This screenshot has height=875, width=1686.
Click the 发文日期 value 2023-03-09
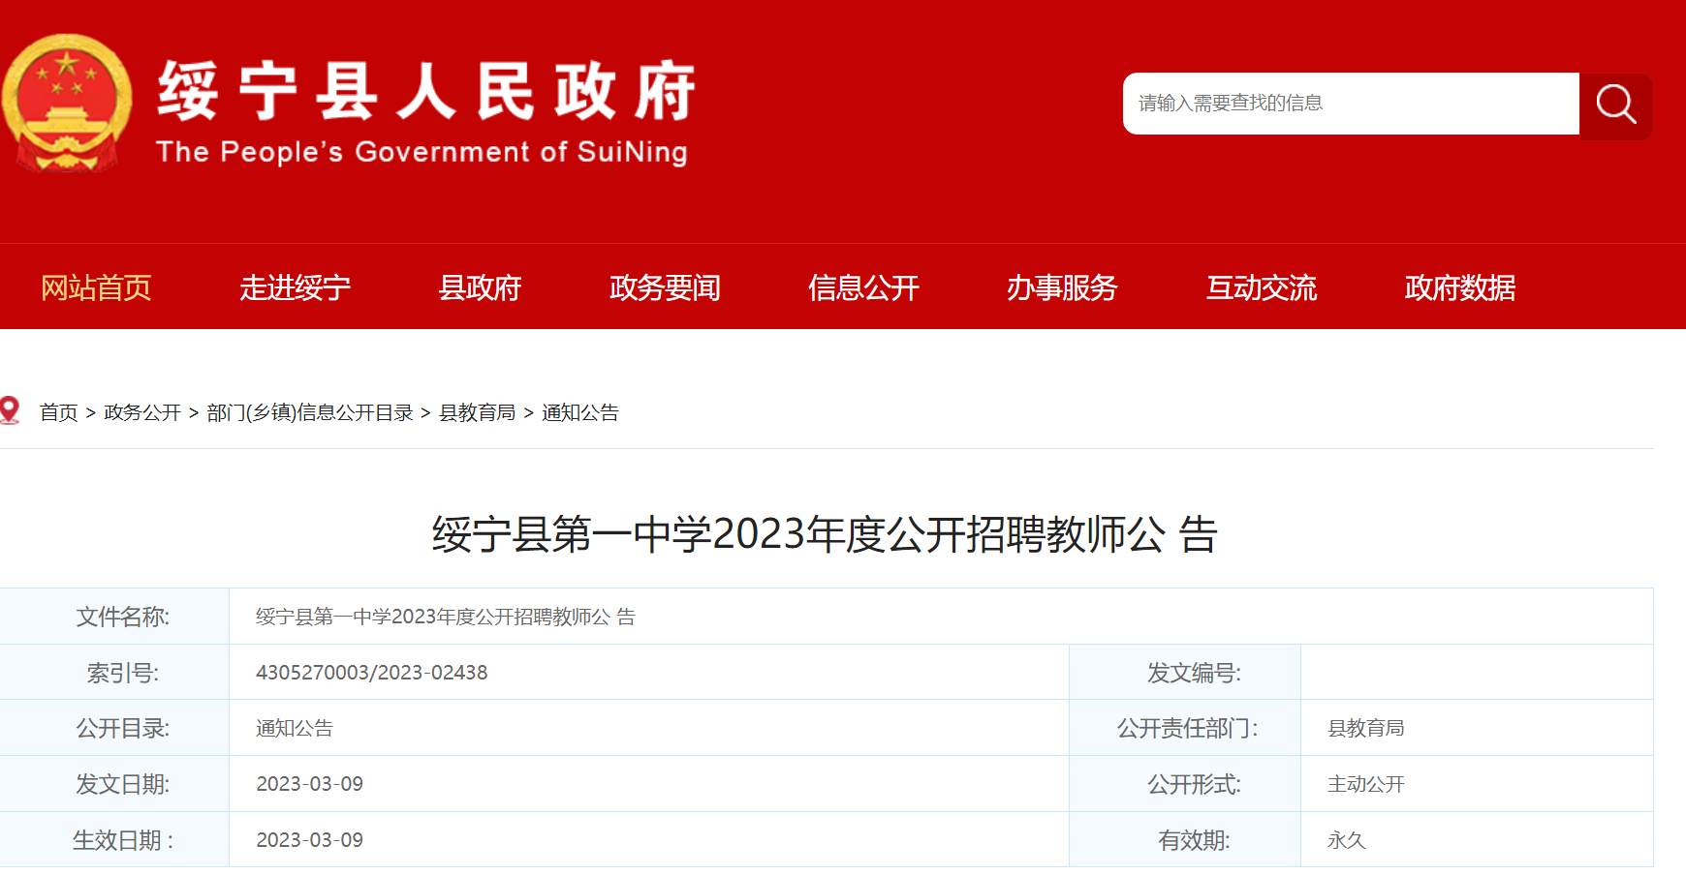[x=310, y=784]
